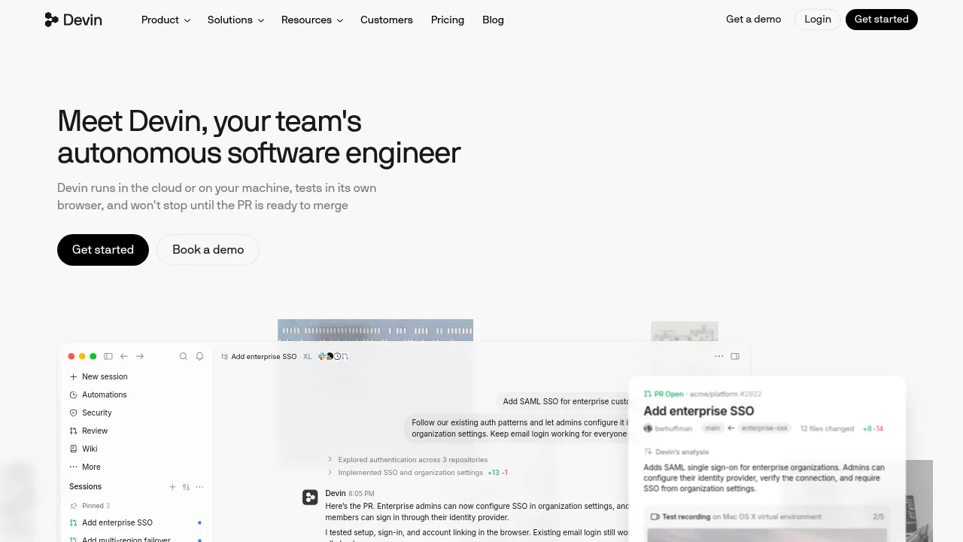Image resolution: width=963 pixels, height=542 pixels.
Task: Click the 2/5 recording counter
Action: click(x=878, y=517)
